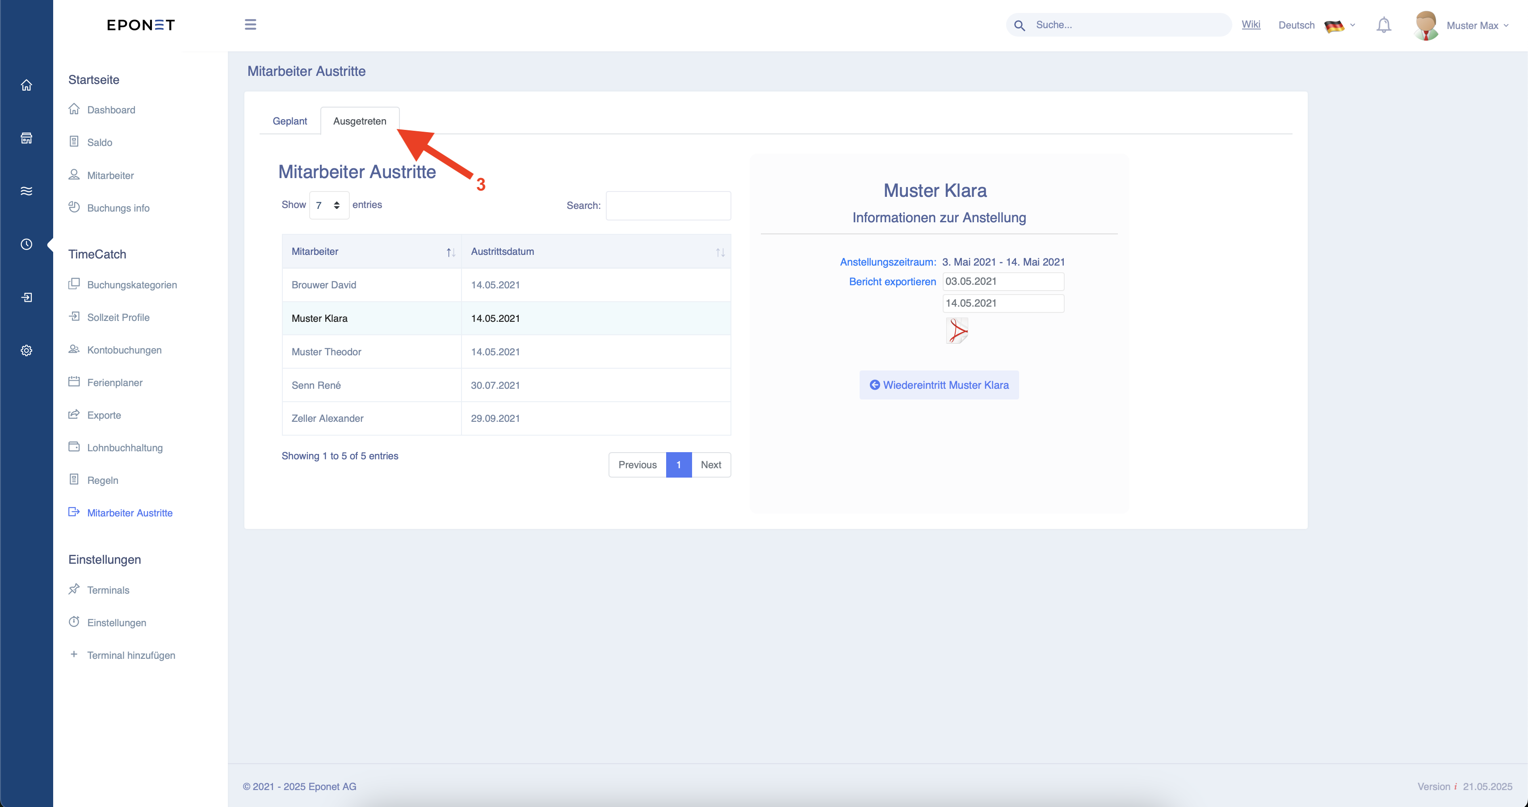1528x807 pixels.
Task: Click the PDF export icon
Action: point(957,331)
